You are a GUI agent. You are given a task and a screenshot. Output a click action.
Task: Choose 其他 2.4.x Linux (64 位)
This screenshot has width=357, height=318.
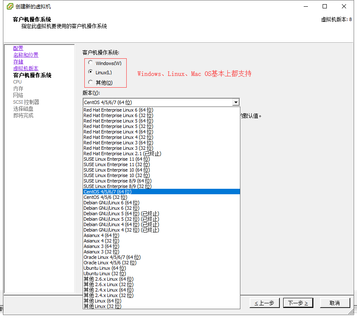coord(162,290)
